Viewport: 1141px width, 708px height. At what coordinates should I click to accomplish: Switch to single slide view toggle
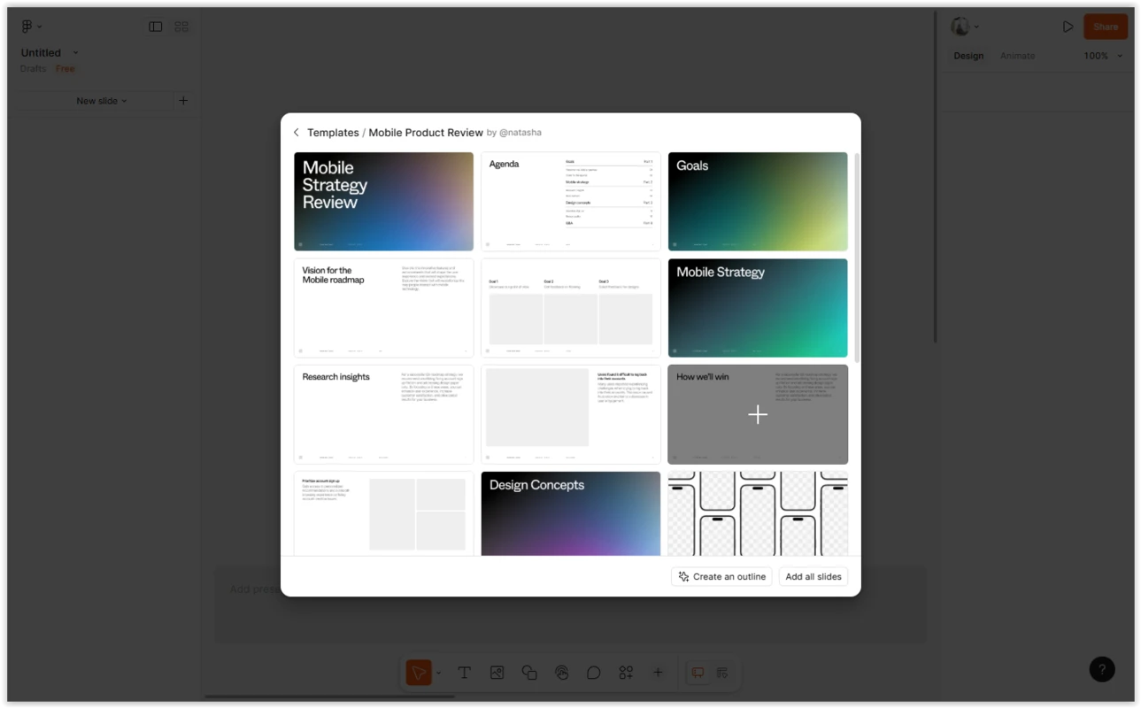(x=156, y=27)
